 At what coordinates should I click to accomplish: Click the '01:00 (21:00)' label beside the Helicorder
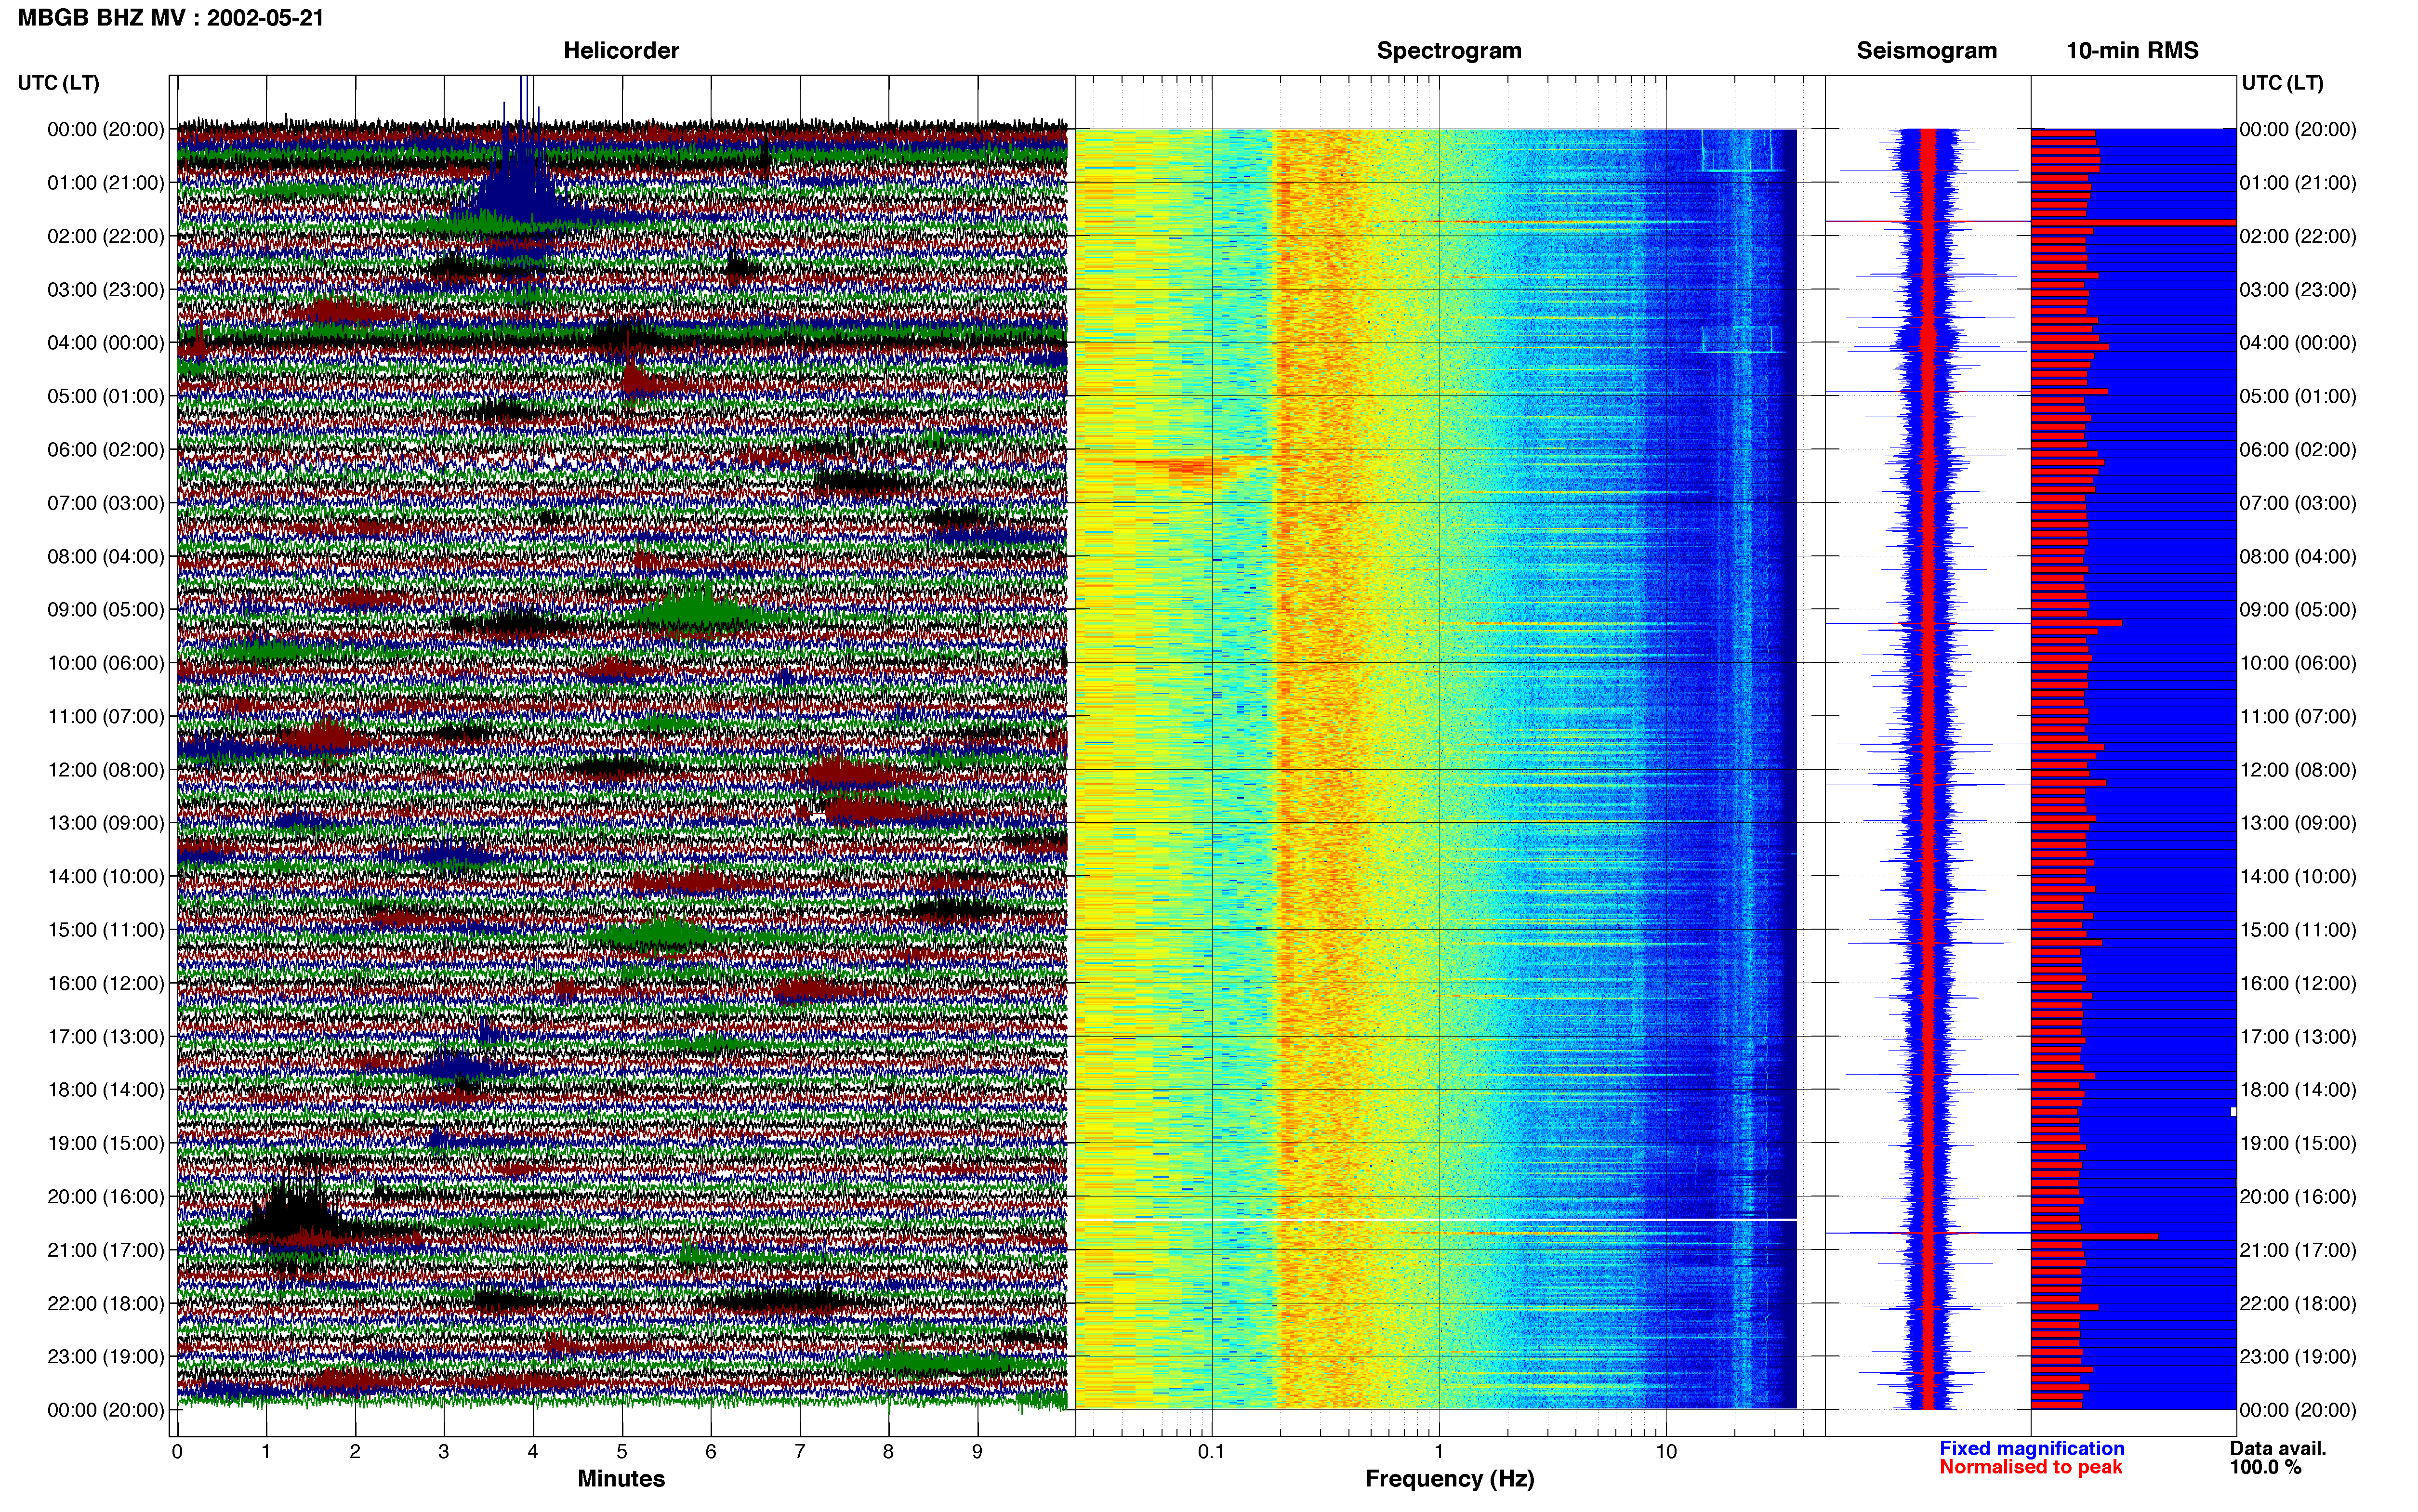[106, 183]
